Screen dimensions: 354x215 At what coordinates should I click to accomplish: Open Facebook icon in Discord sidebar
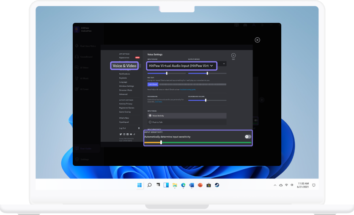127,134
